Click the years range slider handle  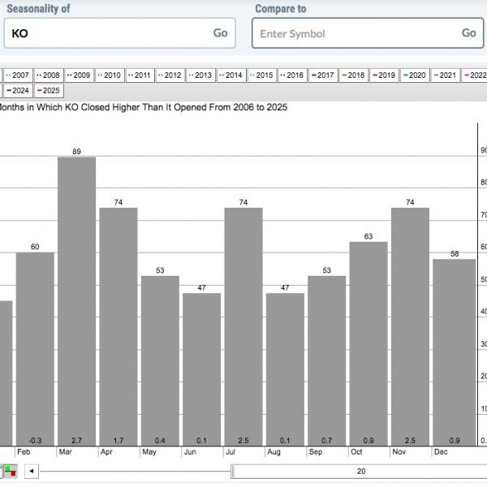point(233,472)
